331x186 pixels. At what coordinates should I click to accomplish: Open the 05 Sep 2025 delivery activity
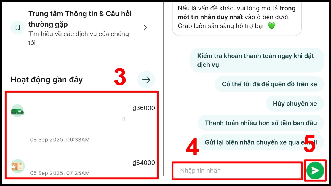pos(83,166)
